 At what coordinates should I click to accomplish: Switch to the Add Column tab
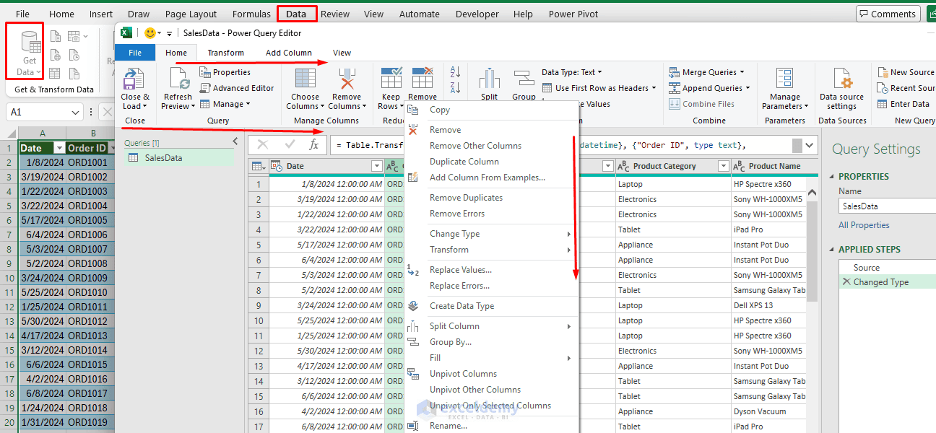coord(289,53)
